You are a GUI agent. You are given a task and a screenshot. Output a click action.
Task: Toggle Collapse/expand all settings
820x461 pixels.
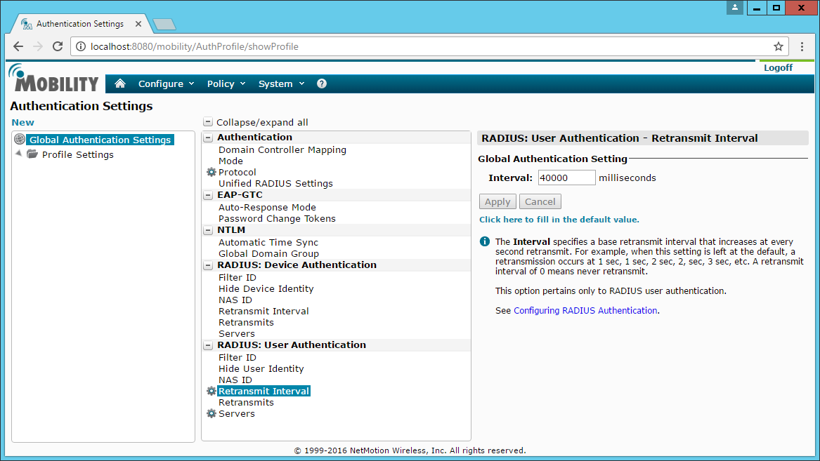208,122
